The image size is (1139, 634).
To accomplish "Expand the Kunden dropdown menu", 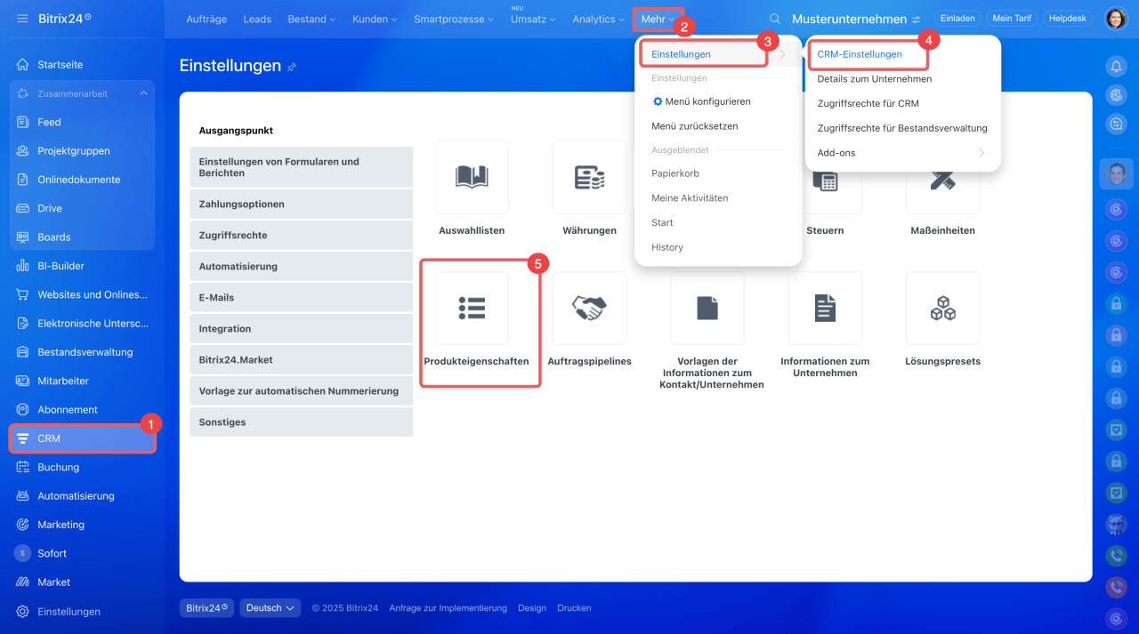I will click(x=375, y=19).
